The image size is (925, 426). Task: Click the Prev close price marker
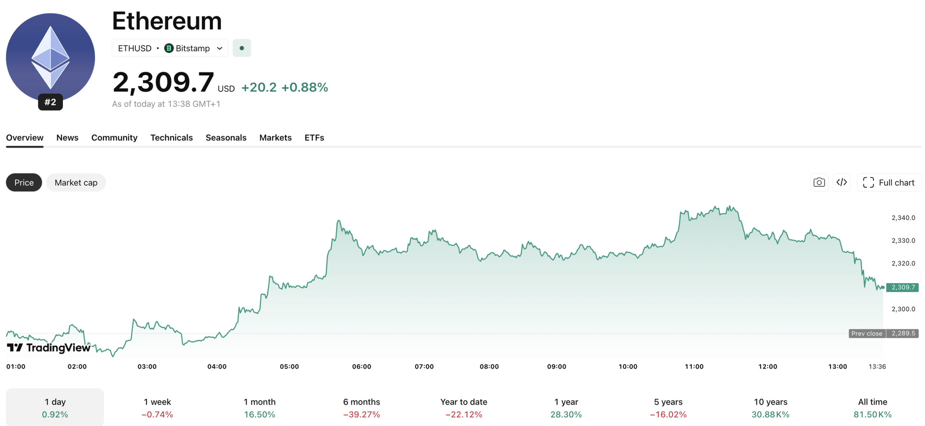click(x=884, y=333)
